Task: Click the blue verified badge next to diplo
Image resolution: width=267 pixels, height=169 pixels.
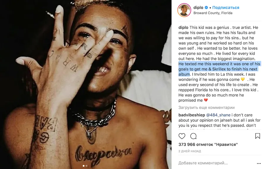Action: coord(206,7)
